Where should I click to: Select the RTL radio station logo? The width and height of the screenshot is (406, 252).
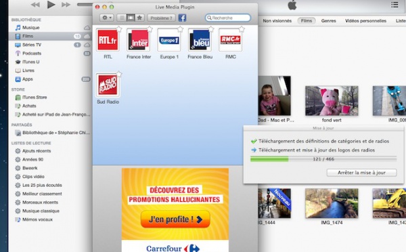point(108,40)
